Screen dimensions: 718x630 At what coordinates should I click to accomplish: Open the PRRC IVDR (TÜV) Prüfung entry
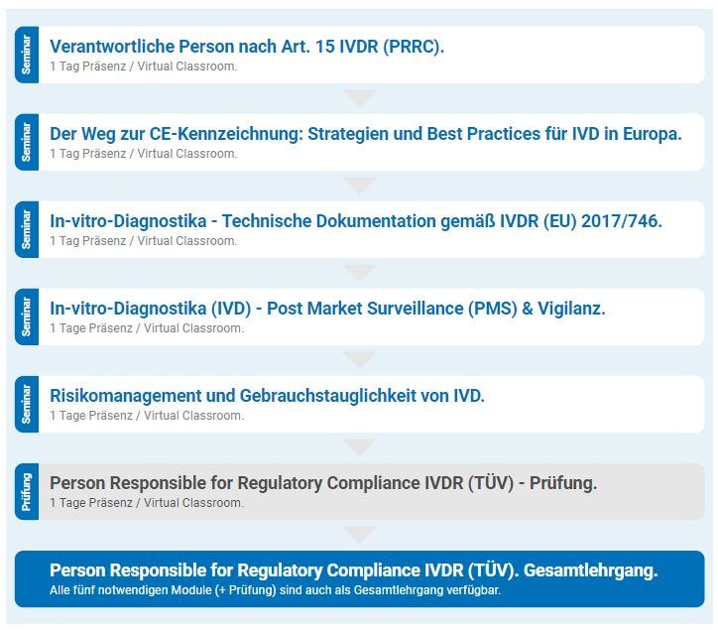point(323,482)
